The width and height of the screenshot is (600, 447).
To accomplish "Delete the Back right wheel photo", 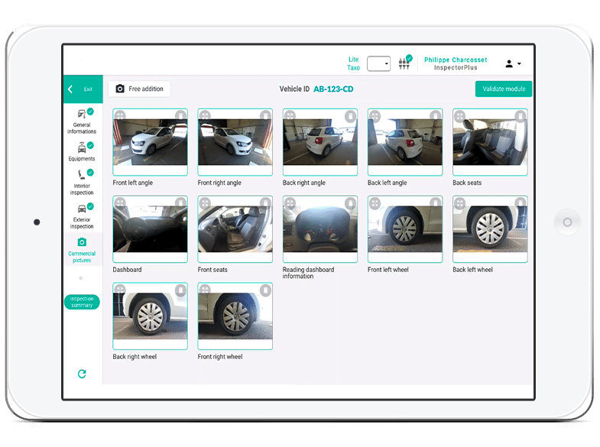I will 180,290.
